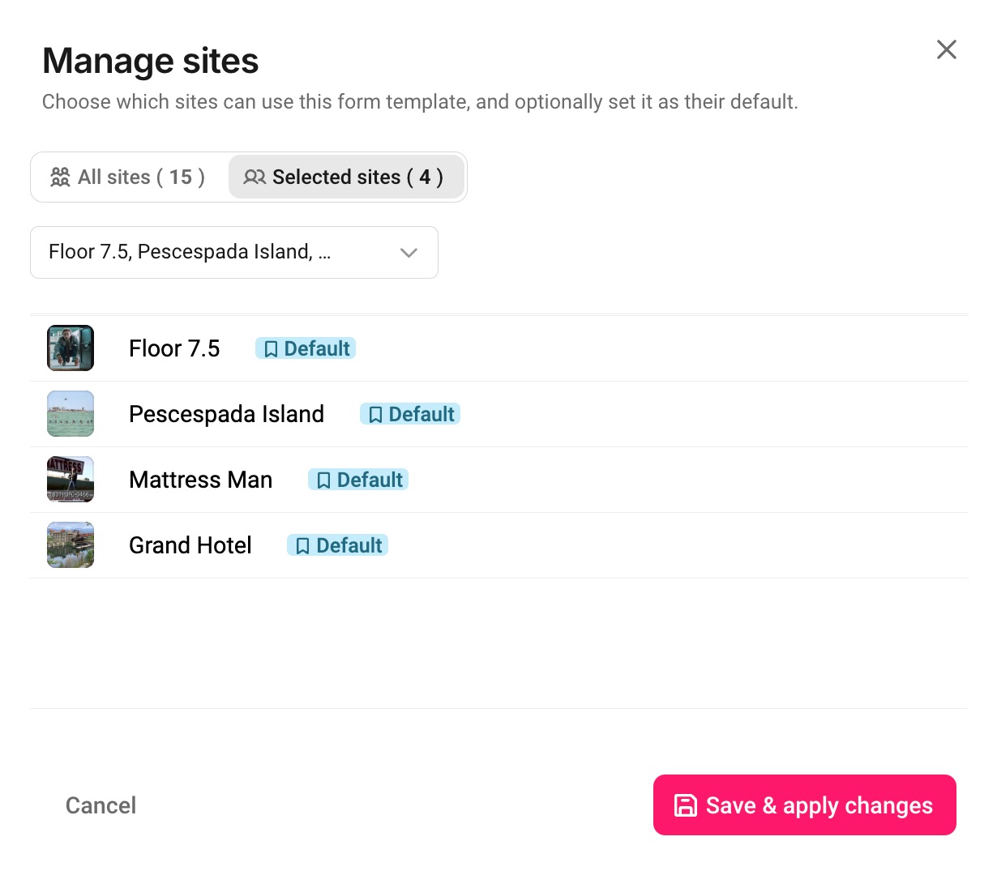Close the Manage sites dialog

tap(947, 49)
